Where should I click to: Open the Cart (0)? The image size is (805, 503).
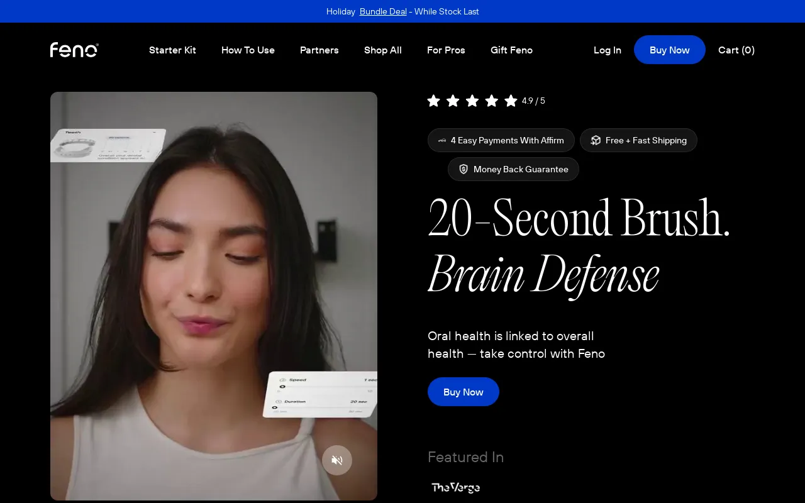[x=736, y=50]
